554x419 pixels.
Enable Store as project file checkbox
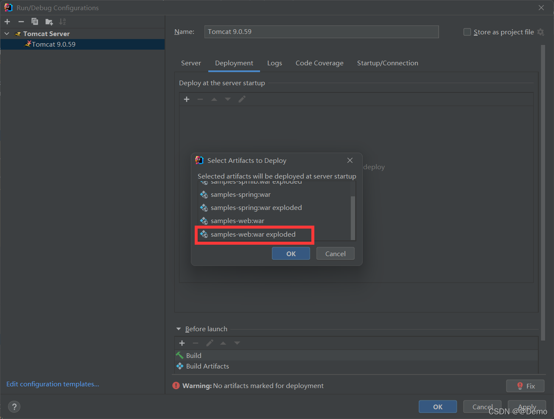tap(467, 32)
